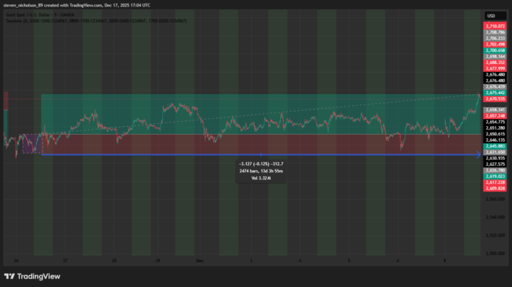Click the 2,630.935 black price label
Image resolution: width=512 pixels, height=287 pixels.
[x=495, y=158]
